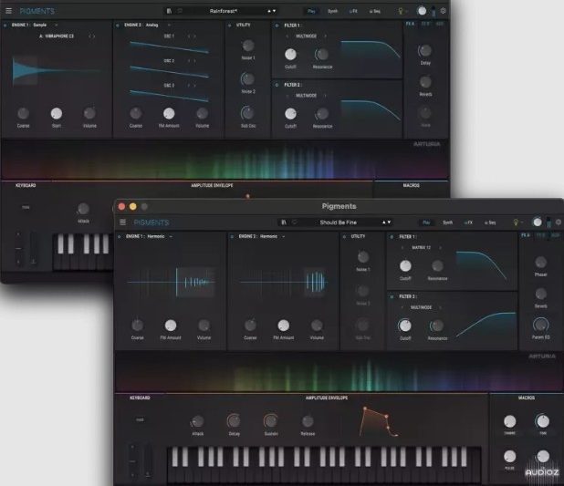Click the Sub Osc knob in the Rainforest window
This screenshot has width=564, height=486.
[x=248, y=113]
